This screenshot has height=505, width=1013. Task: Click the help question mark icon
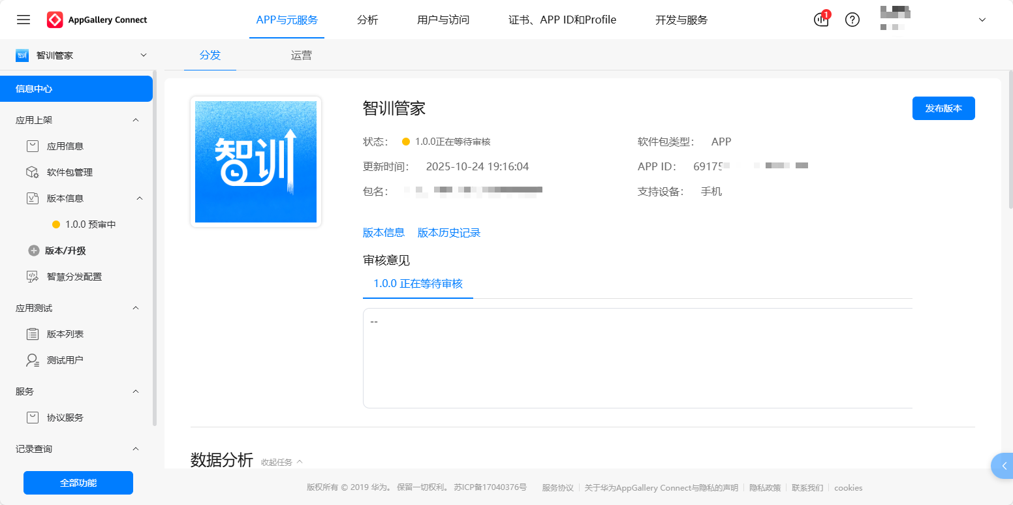pos(852,20)
